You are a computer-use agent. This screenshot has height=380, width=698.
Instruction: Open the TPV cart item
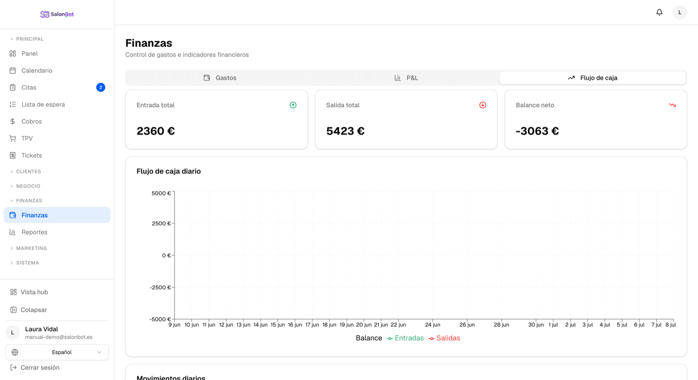click(x=57, y=139)
